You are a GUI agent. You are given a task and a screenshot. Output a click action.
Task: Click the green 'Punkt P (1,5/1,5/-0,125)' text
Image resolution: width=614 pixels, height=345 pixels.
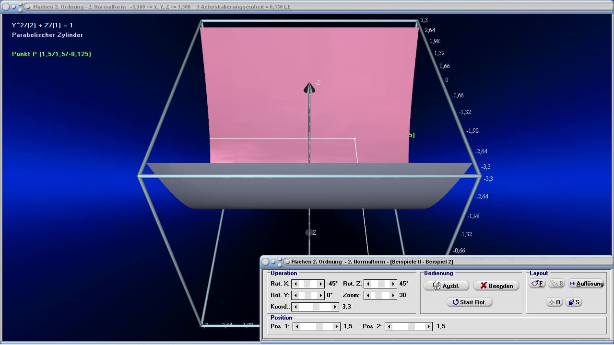pyautogui.click(x=51, y=54)
